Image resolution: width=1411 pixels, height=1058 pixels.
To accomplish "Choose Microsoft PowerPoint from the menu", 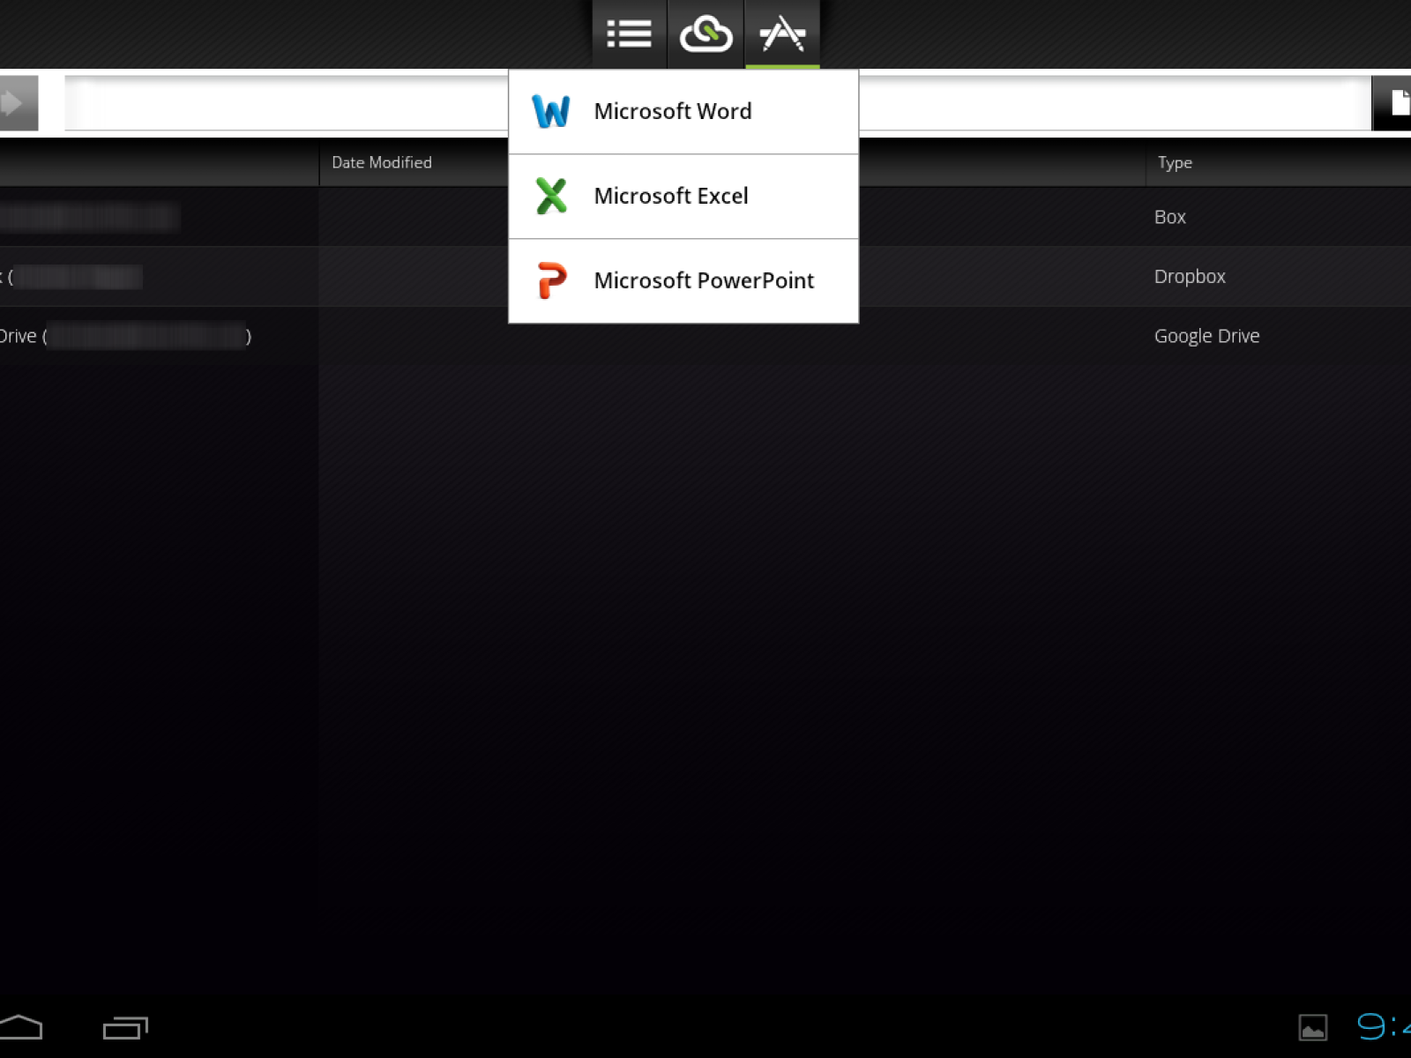I will pyautogui.click(x=683, y=280).
